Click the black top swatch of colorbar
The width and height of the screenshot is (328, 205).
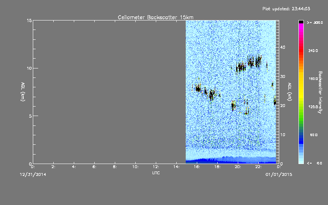[301, 22]
